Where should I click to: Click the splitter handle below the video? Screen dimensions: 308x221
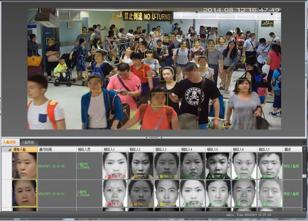pyautogui.click(x=154, y=137)
